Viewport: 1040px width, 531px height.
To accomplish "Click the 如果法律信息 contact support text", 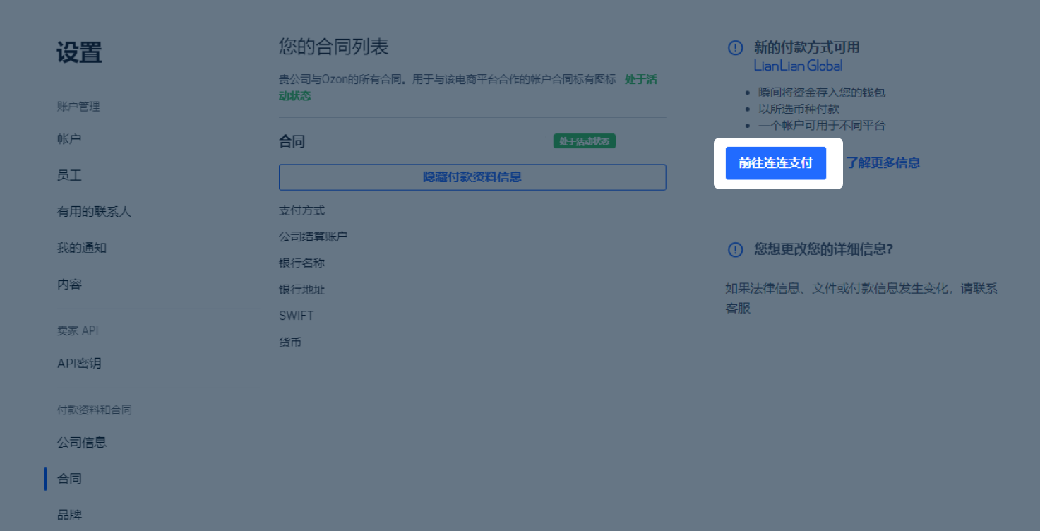I will (x=861, y=298).
